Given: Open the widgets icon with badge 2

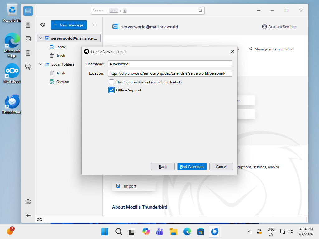Looking at the screenshot, I should coord(10,231).
